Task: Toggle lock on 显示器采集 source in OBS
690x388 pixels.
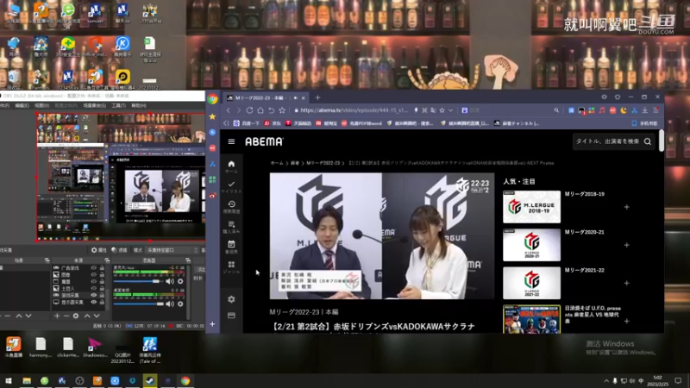Action: coord(102,303)
